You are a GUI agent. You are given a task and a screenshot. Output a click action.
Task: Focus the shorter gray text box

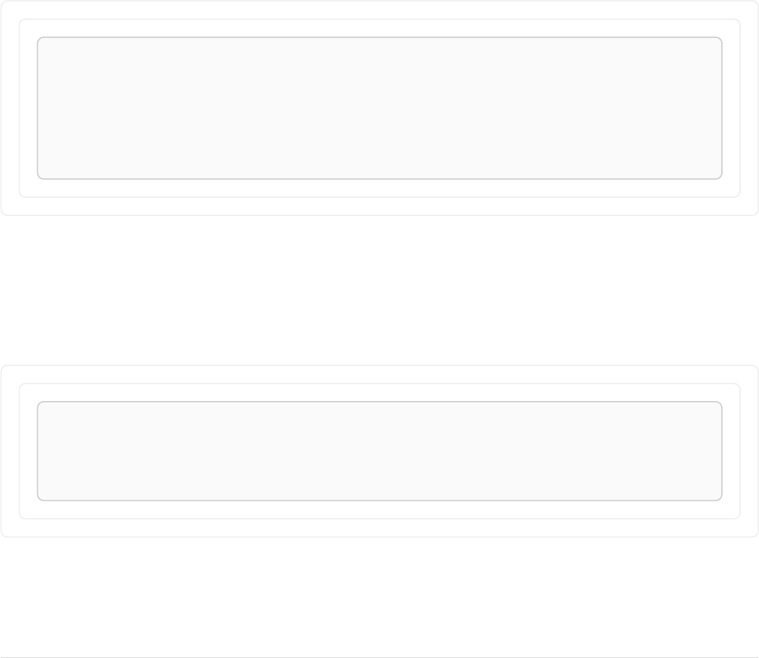379,451
